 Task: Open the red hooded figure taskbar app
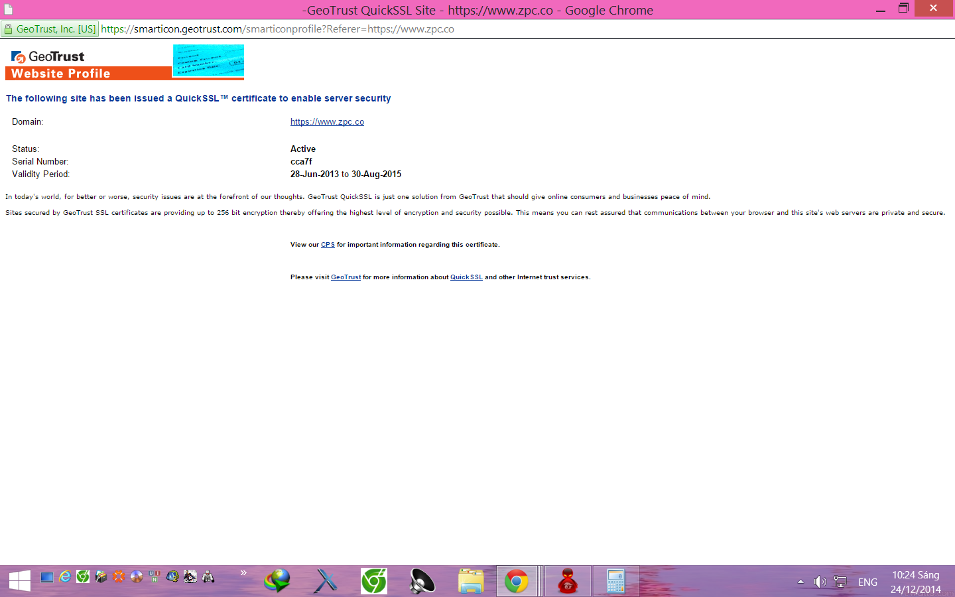568,581
